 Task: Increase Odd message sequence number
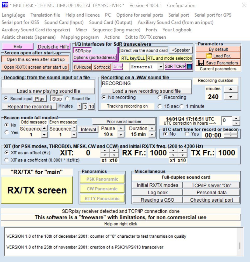point(44,129)
